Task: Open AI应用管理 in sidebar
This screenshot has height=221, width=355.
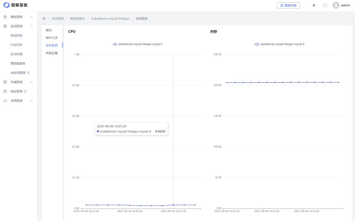Action: click(18, 73)
